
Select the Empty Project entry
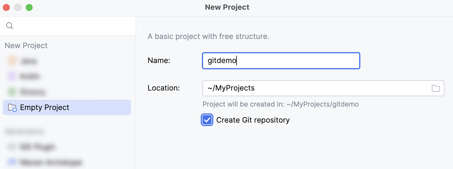(44, 107)
